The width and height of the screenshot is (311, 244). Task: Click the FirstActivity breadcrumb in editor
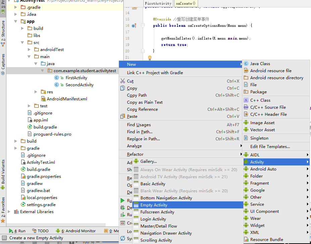(x=158, y=3)
